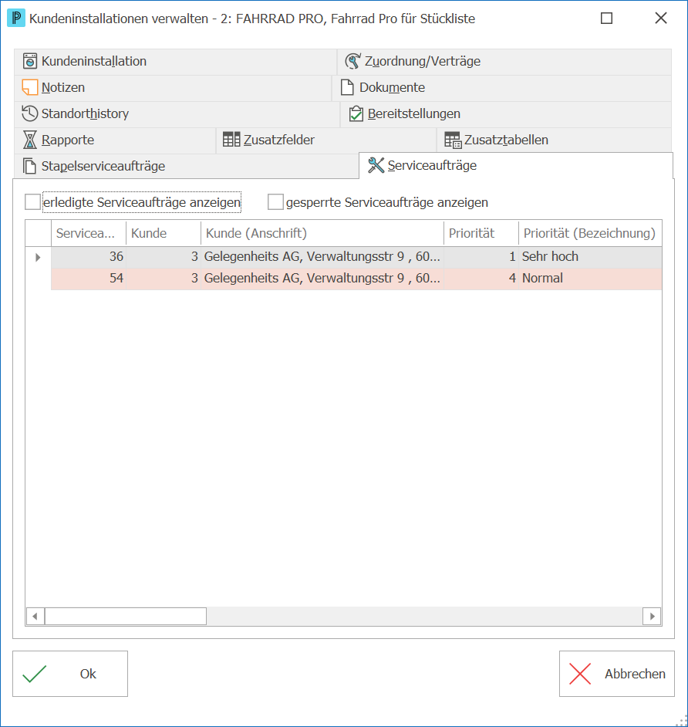Click the Serviceaufträge tools icon
688x727 pixels.
coord(376,165)
